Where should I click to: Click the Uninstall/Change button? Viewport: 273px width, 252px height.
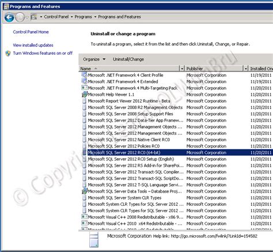128,59
